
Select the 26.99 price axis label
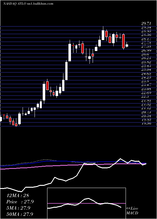coord(146,50)
